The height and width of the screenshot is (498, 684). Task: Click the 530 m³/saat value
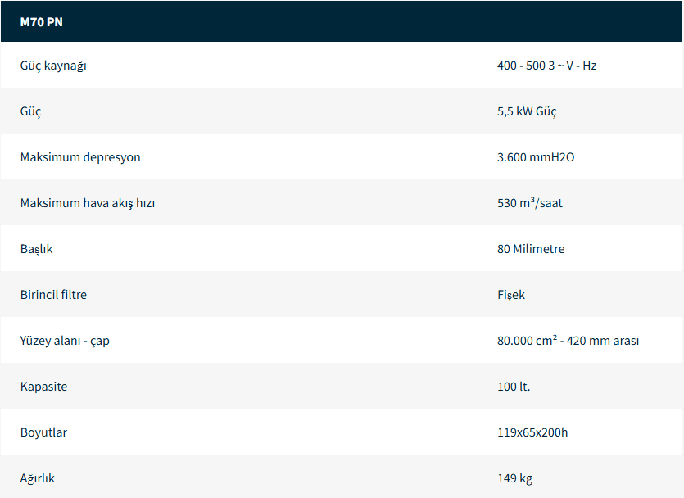click(x=529, y=203)
